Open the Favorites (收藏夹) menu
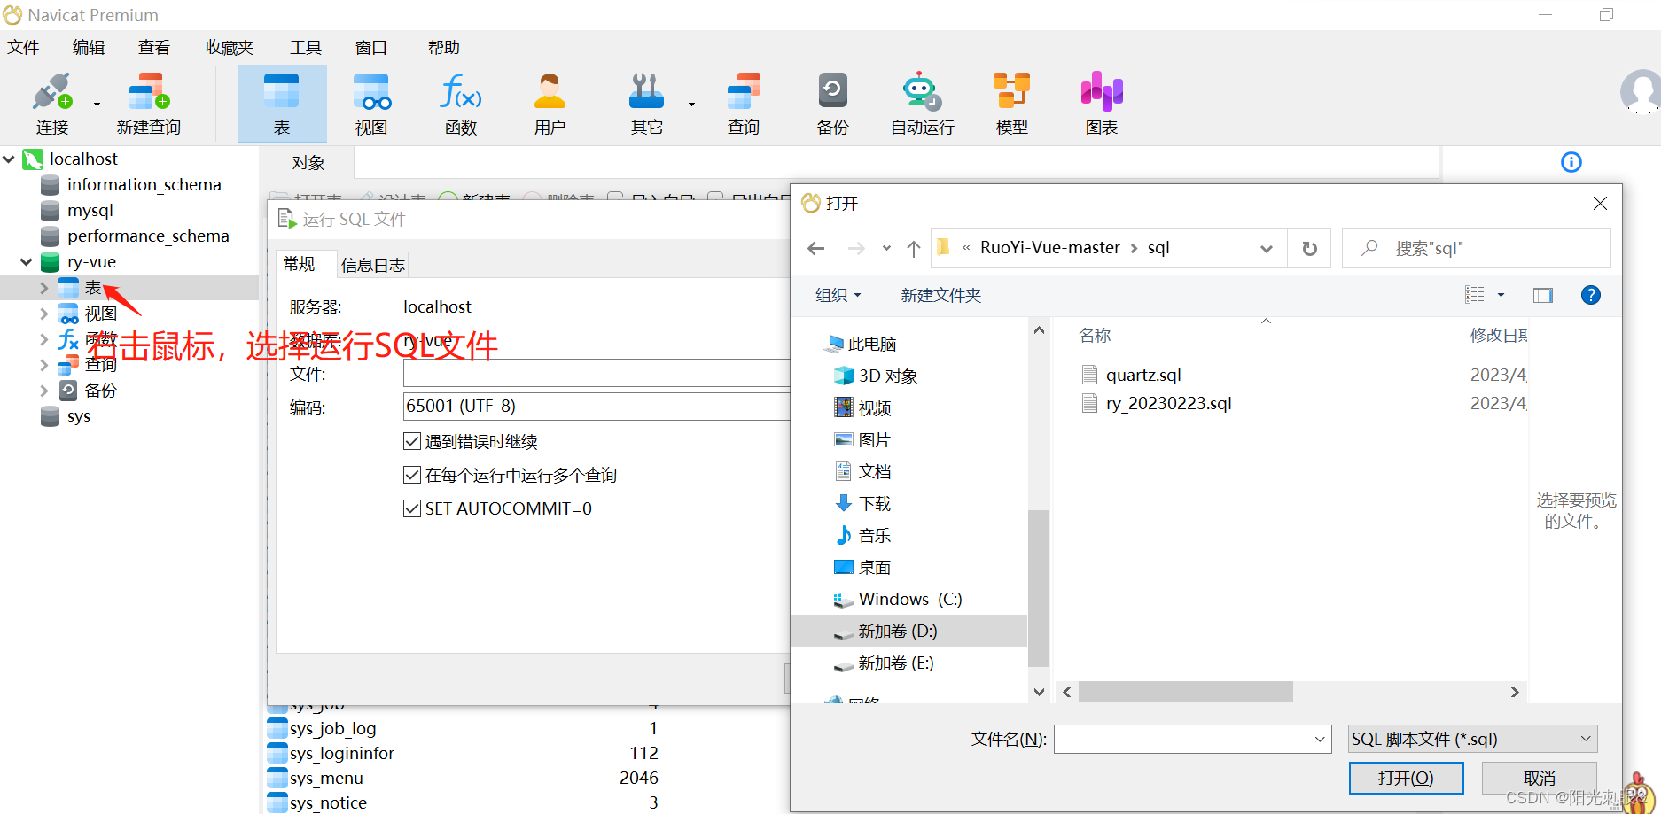 click(x=230, y=48)
